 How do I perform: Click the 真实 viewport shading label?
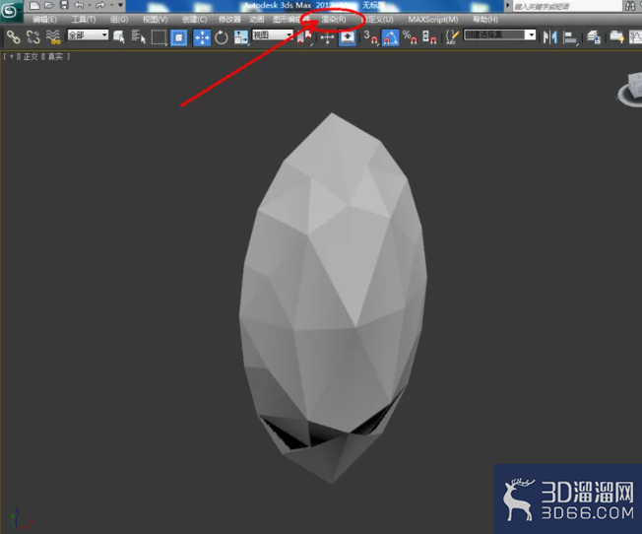(55, 56)
